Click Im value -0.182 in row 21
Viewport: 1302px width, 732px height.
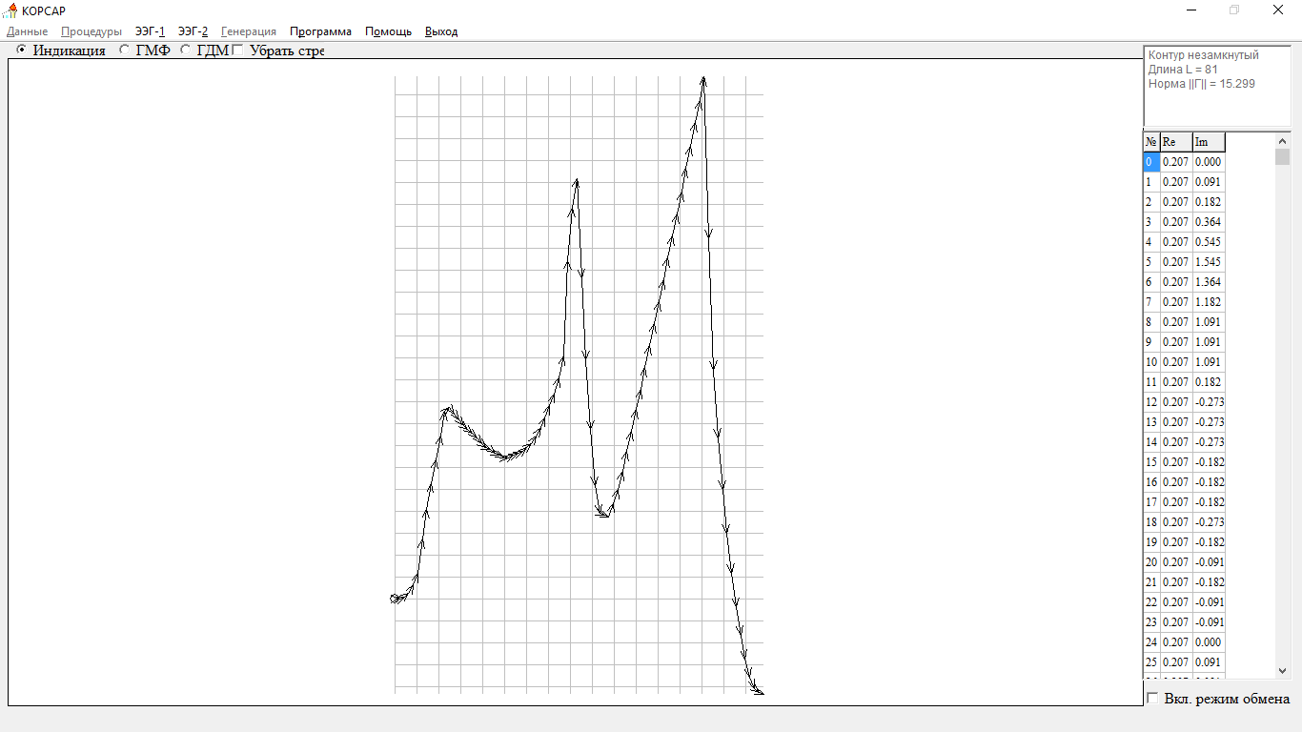[x=1209, y=582]
